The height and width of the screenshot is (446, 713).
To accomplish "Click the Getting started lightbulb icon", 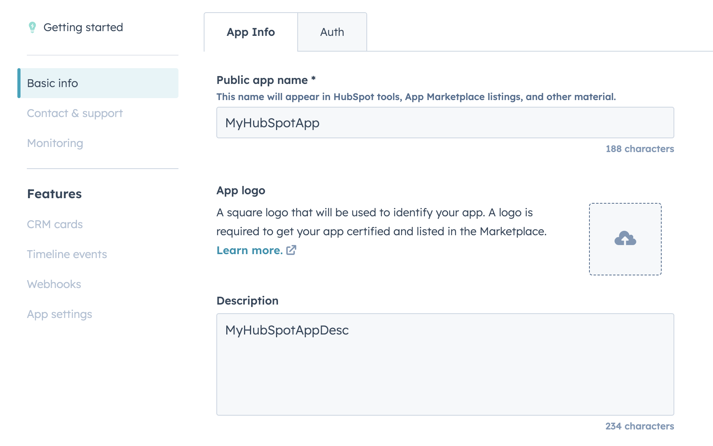I will [x=32, y=27].
